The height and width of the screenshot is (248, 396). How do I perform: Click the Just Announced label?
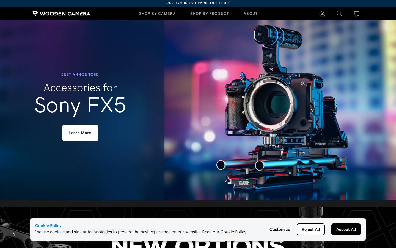coord(80,74)
